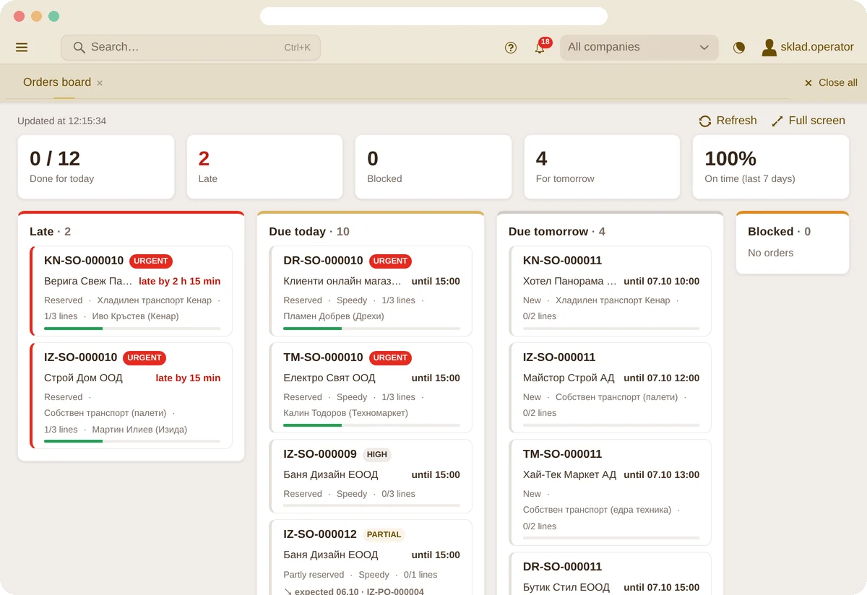Image resolution: width=867 pixels, height=595 pixels.
Task: Click the search magnifier icon
Action: [x=79, y=48]
